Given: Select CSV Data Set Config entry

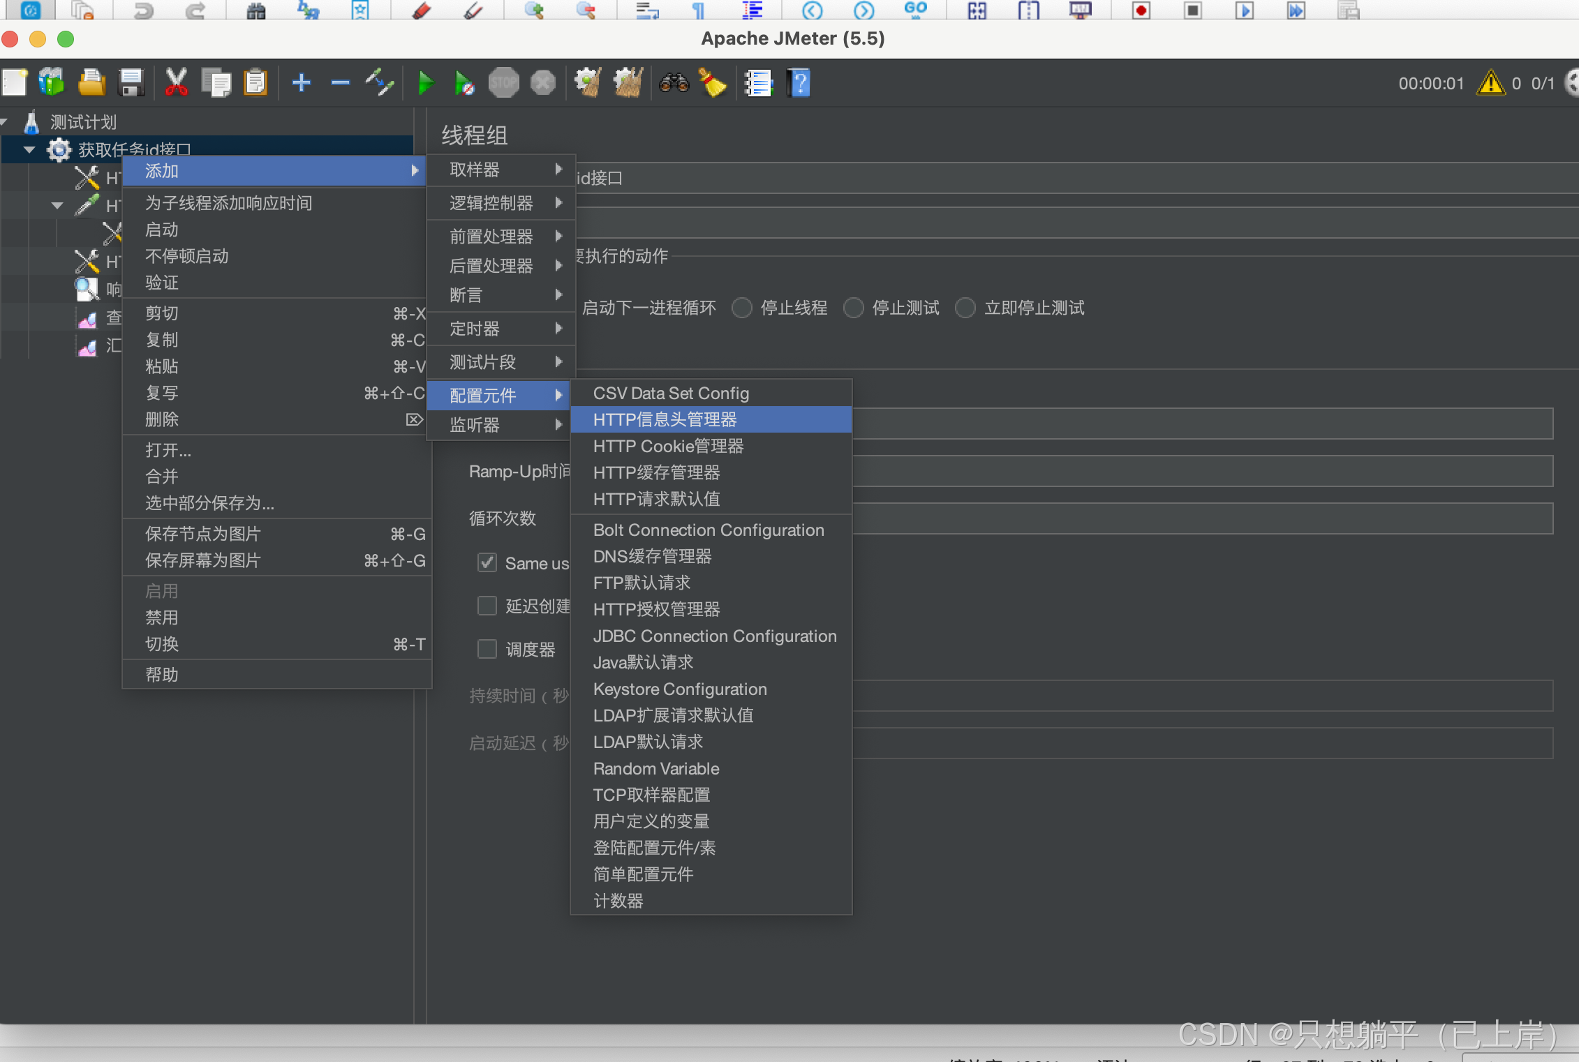Looking at the screenshot, I should pyautogui.click(x=670, y=393).
